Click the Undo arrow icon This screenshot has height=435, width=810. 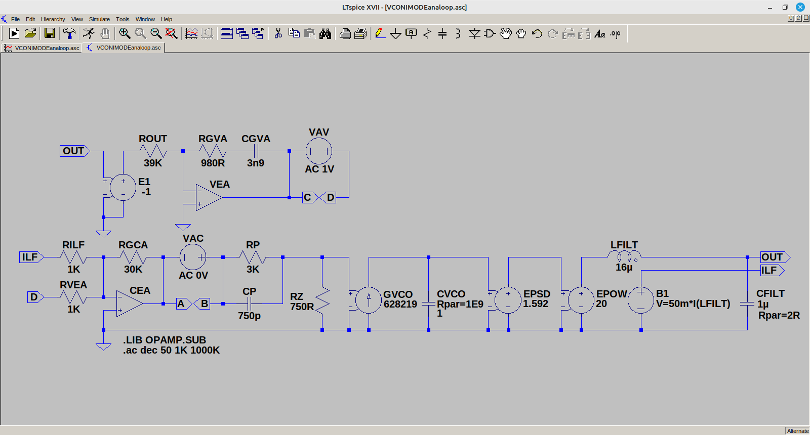(537, 33)
